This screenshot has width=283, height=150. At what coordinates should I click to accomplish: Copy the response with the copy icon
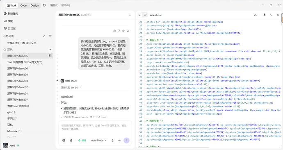123,31
